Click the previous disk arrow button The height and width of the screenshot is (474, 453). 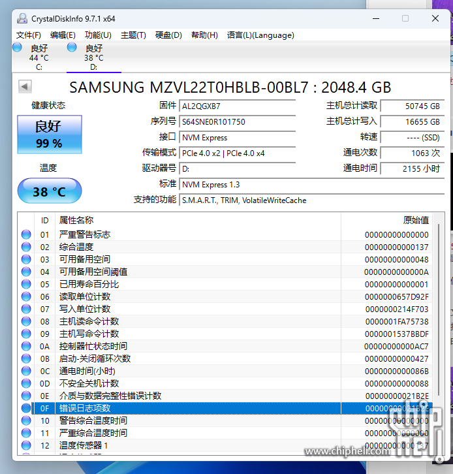[x=25, y=86]
